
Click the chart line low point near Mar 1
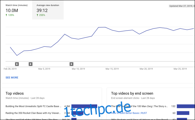click(x=17, y=55)
